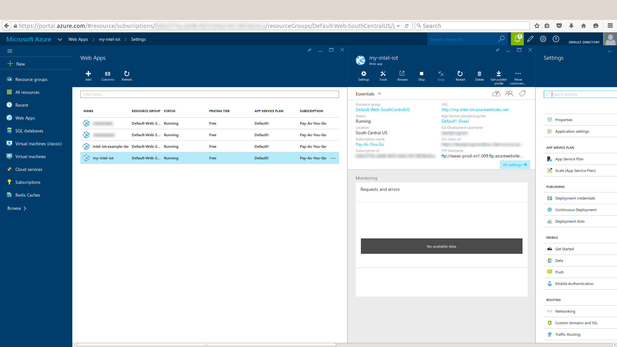Image resolution: width=617 pixels, height=347 pixels.
Task: Click the Restart icon for my-intel-iot
Action: [x=460, y=74]
